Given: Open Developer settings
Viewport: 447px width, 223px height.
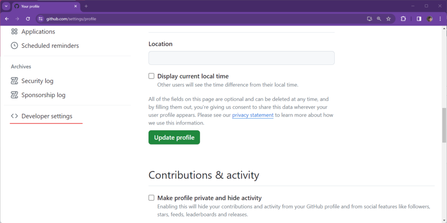Looking at the screenshot, I should point(46,116).
